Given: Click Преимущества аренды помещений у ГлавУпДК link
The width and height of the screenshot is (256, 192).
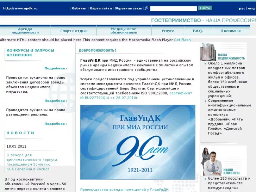Looking at the screenshot, I should [x=125, y=190].
